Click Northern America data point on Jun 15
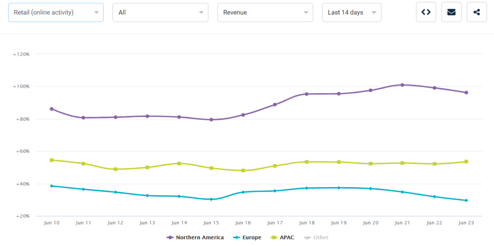The width and height of the screenshot is (494, 246). click(x=211, y=120)
